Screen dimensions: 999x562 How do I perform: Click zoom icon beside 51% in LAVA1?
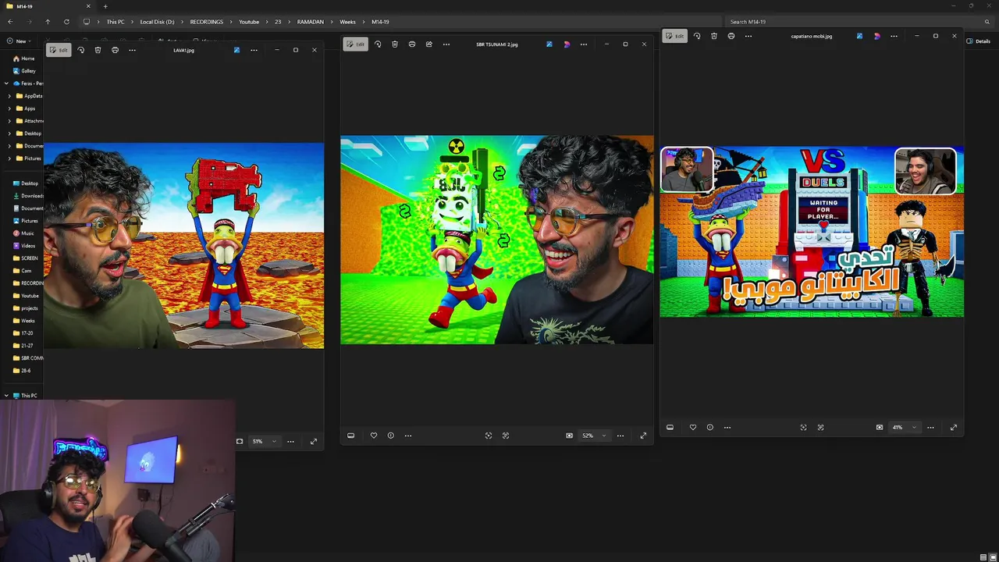click(240, 441)
